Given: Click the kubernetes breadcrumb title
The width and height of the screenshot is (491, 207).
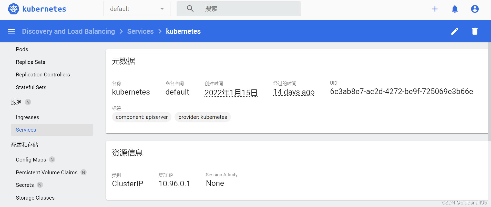Looking at the screenshot, I should tap(183, 31).
